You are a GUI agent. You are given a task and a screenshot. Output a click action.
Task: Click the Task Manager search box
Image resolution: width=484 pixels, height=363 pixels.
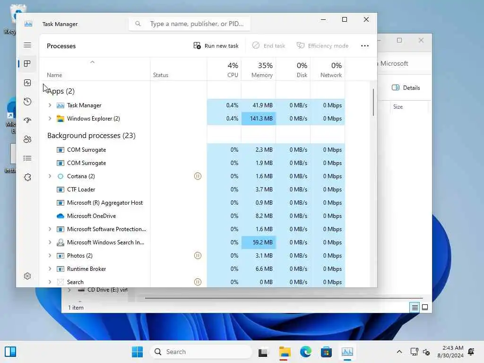(190, 24)
